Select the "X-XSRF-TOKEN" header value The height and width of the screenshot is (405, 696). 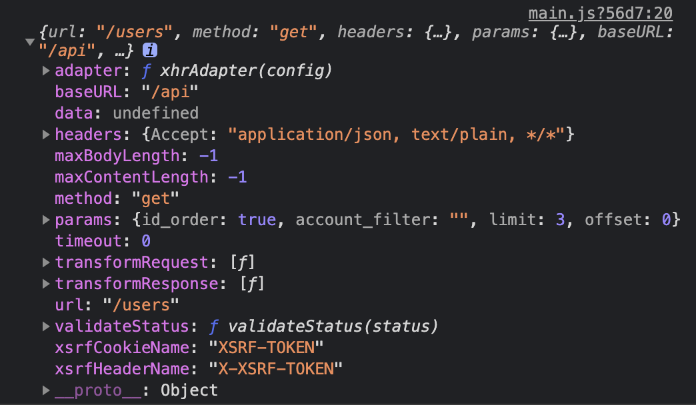click(275, 368)
